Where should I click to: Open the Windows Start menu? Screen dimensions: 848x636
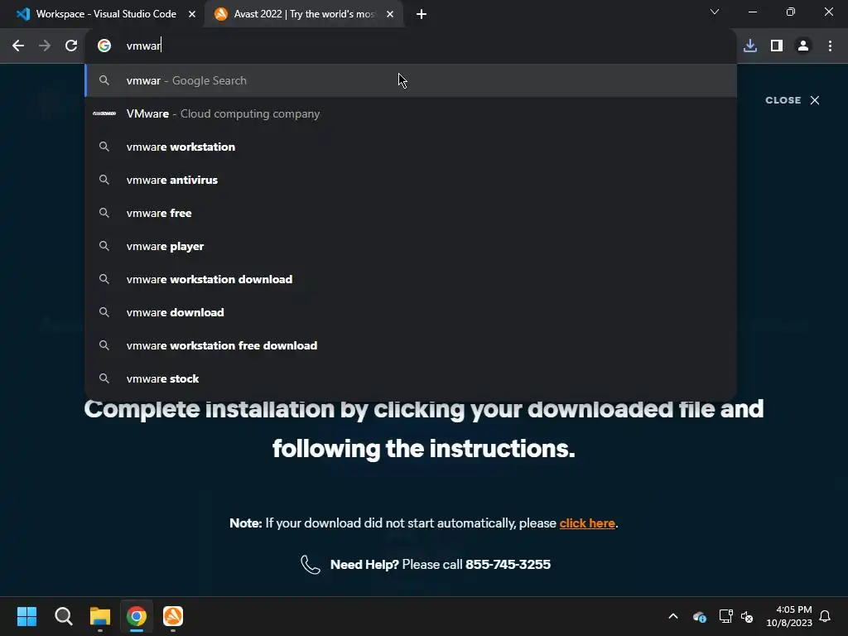pyautogui.click(x=26, y=616)
